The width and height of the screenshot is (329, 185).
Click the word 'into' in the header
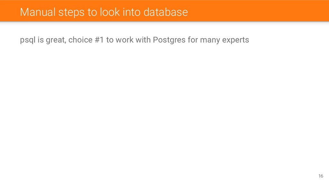pos(132,12)
